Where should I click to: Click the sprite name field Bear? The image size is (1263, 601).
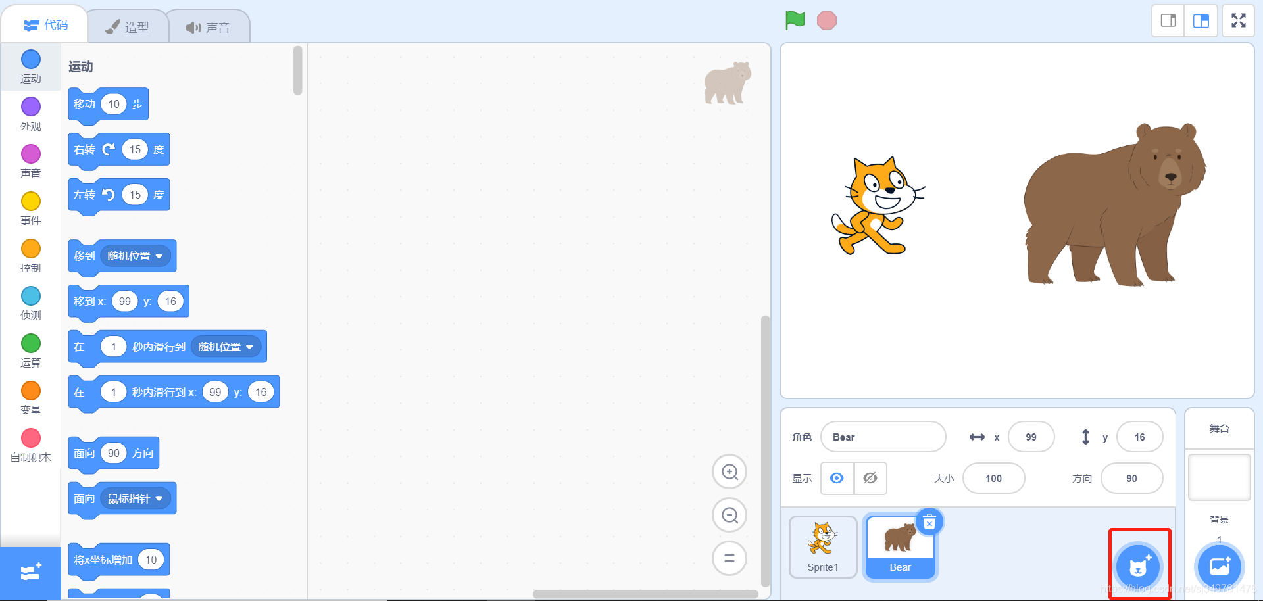tap(883, 437)
